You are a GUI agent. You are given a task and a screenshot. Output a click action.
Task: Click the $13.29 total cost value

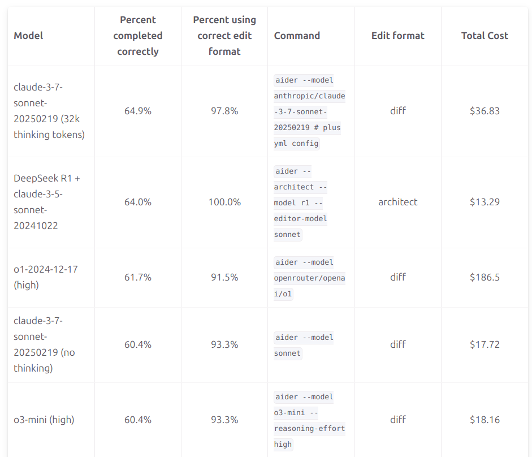485,202
